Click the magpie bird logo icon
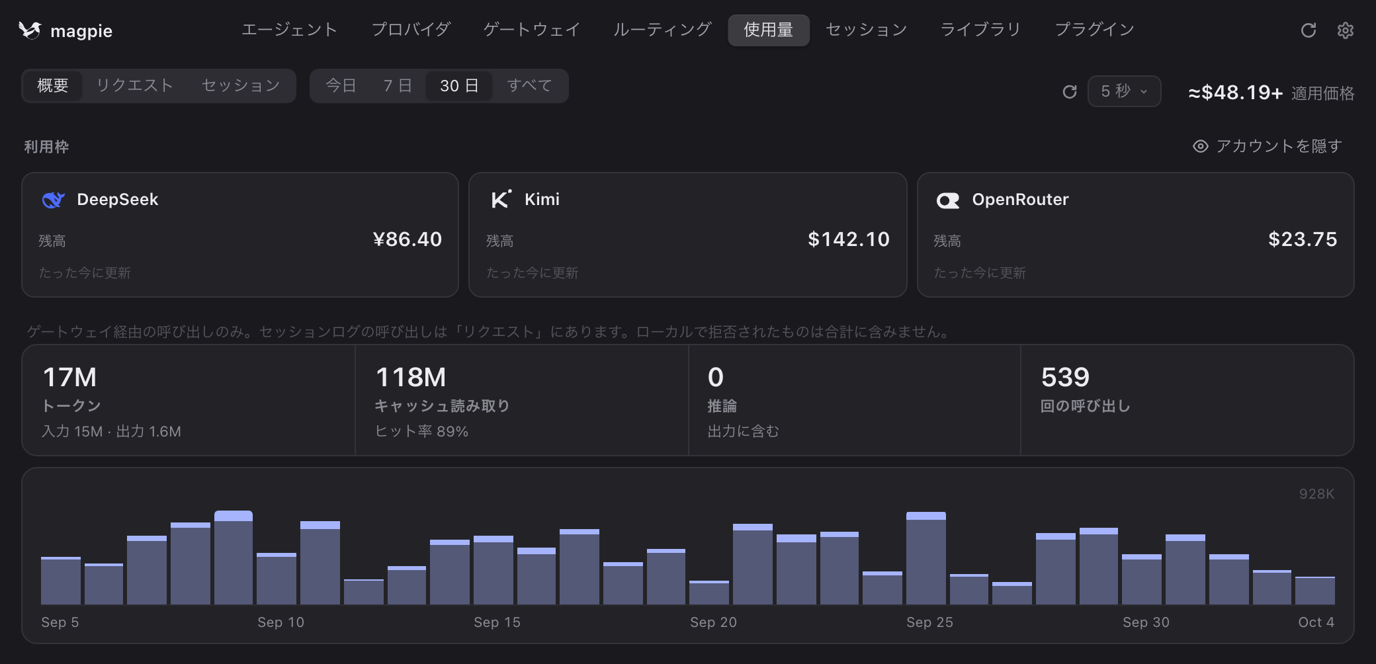This screenshot has width=1376, height=664. click(x=30, y=30)
